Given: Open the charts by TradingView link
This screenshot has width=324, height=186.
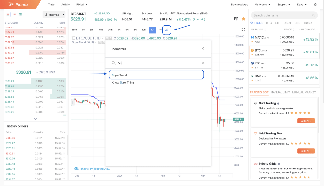Looking at the screenshot, I should click(95, 169).
